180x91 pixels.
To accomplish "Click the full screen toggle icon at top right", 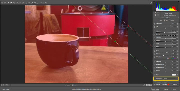I will [x=151, y=3].
